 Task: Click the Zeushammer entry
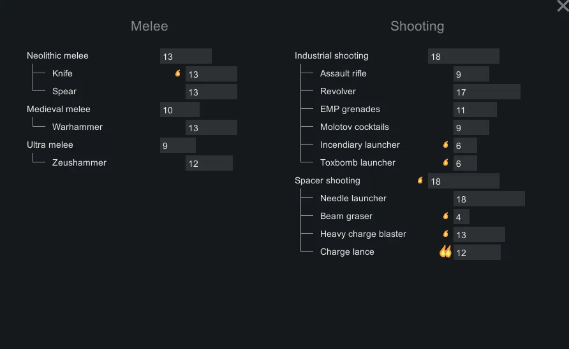(x=79, y=162)
